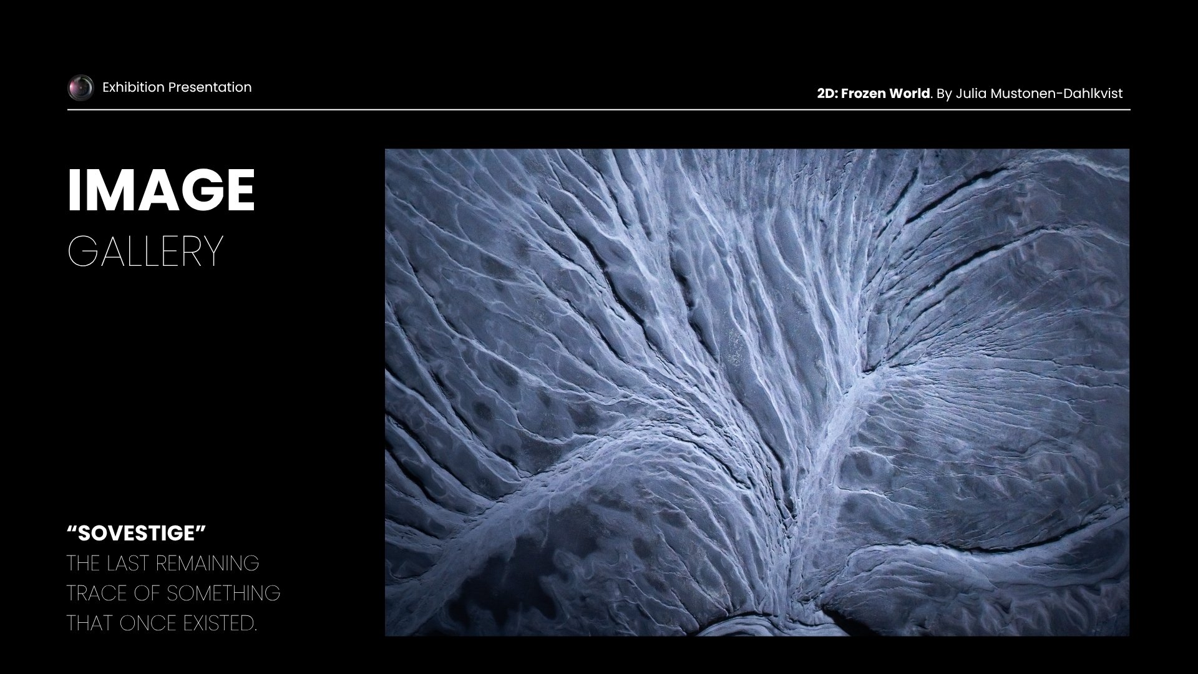1198x674 pixels.
Task: Click the camera lens logo icon
Action: (x=80, y=87)
